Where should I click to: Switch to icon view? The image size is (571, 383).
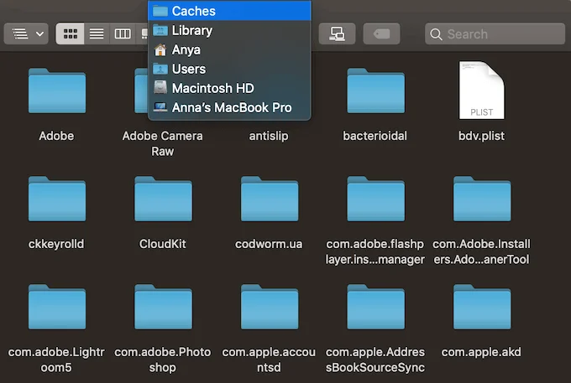pos(70,34)
